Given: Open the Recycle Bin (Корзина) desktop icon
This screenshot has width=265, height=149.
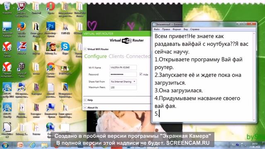Looking at the screenshot, I should click(7, 7).
